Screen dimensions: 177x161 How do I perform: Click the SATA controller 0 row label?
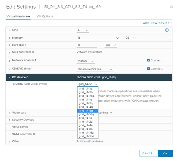coord(24,134)
